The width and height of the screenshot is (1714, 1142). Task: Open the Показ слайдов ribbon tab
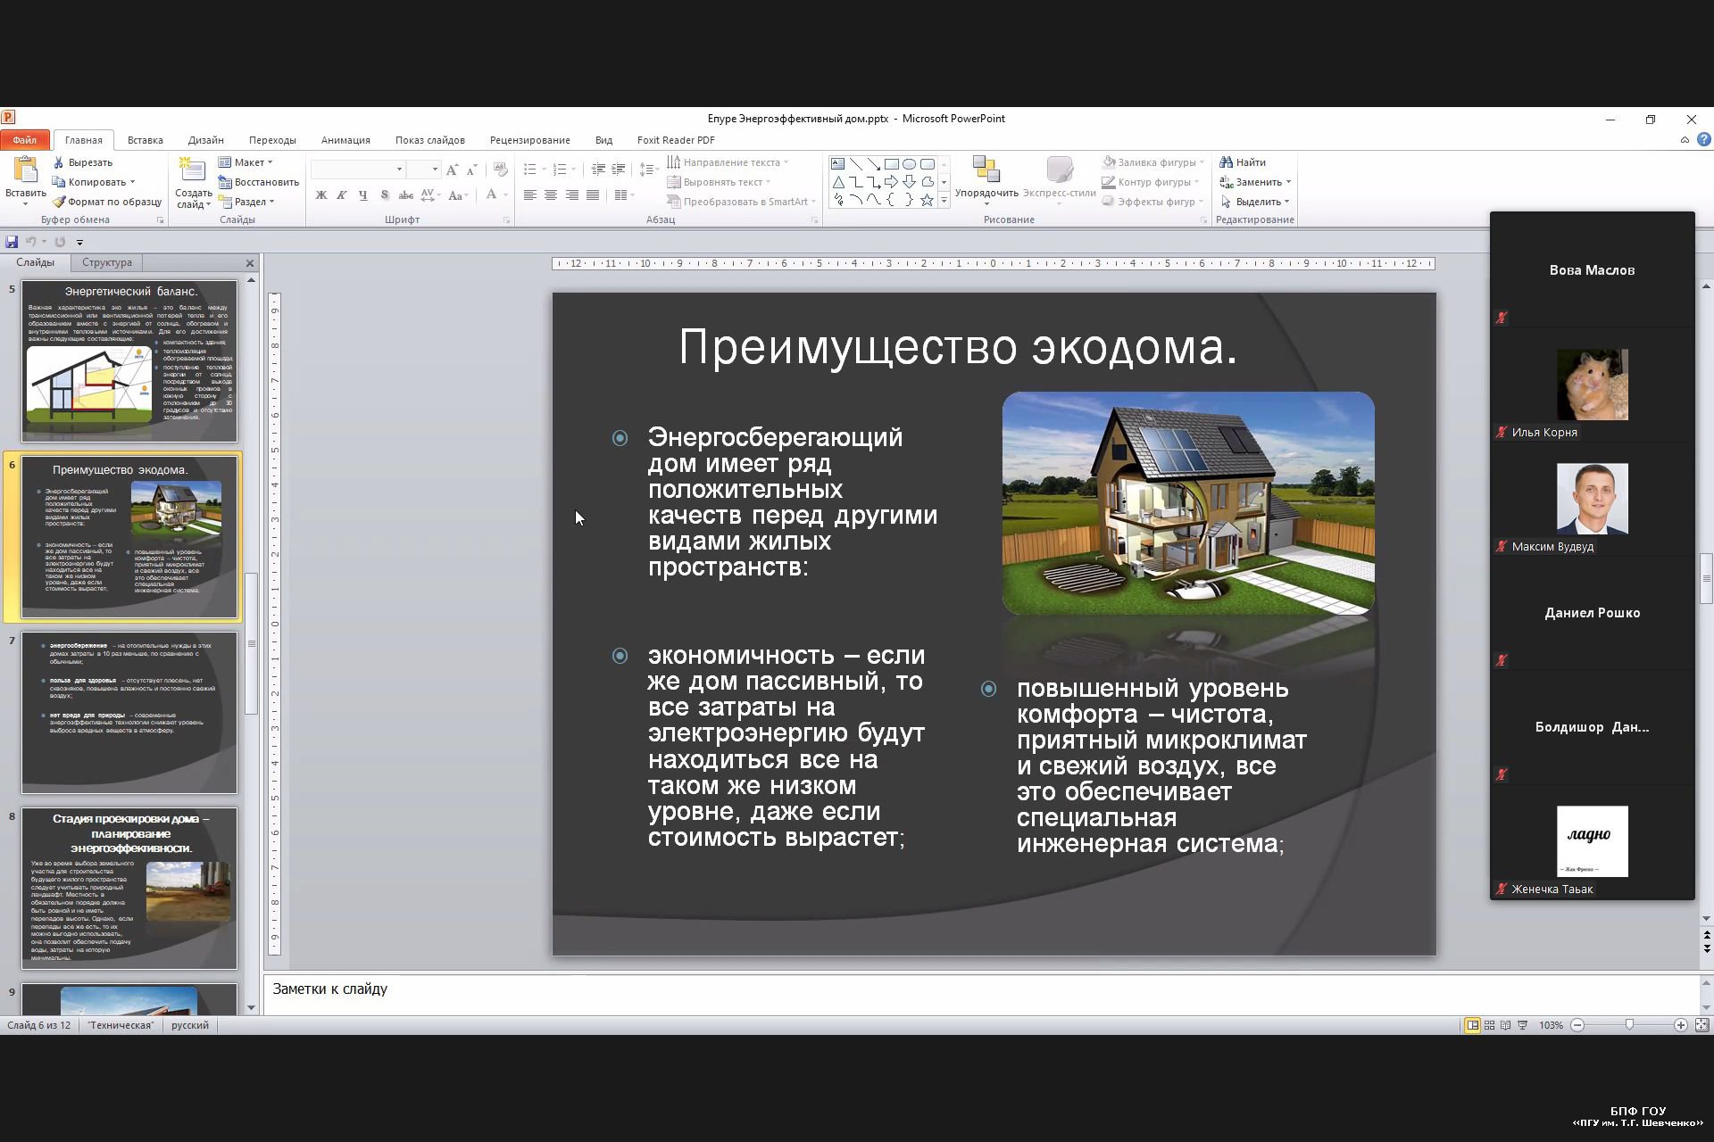(x=430, y=140)
